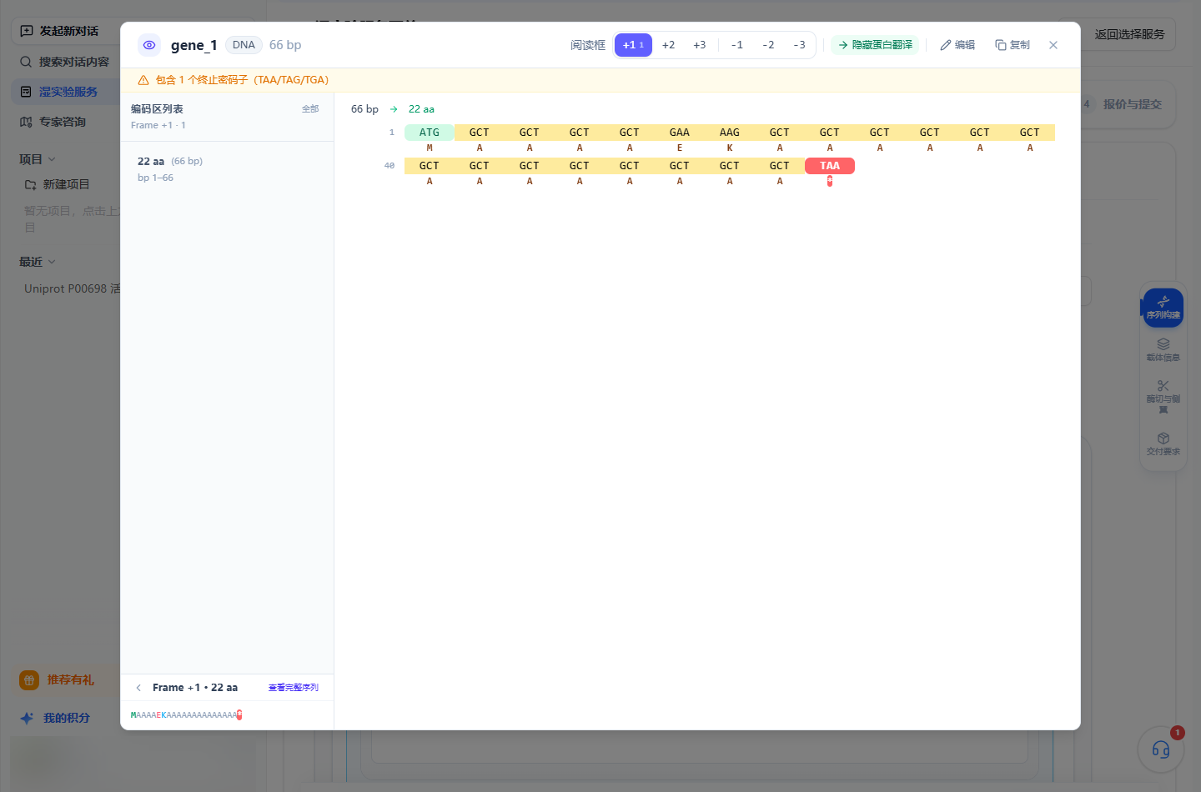
Task: Open 湿实验服务 in the sidebar
Action: [x=67, y=92]
